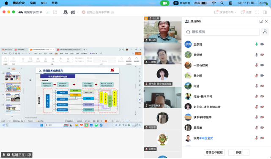The width and height of the screenshot is (271, 159).
Task: Pop out the members panel
Action: click(x=261, y=21)
